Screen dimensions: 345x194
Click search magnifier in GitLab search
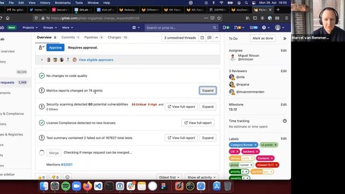[x=215, y=27]
